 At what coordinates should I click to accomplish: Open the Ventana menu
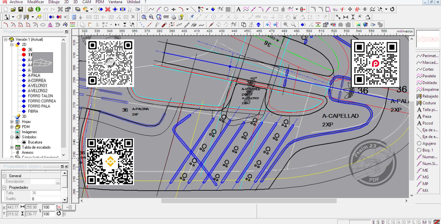pos(116,2)
